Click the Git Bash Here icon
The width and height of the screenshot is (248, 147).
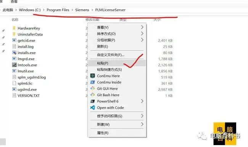(93, 95)
